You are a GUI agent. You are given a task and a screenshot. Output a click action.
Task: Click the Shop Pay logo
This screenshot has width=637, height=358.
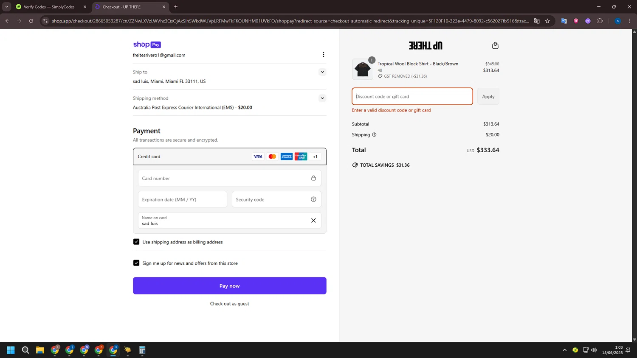point(147,45)
